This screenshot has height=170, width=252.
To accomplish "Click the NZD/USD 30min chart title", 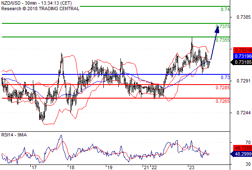I will coord(36,3).
